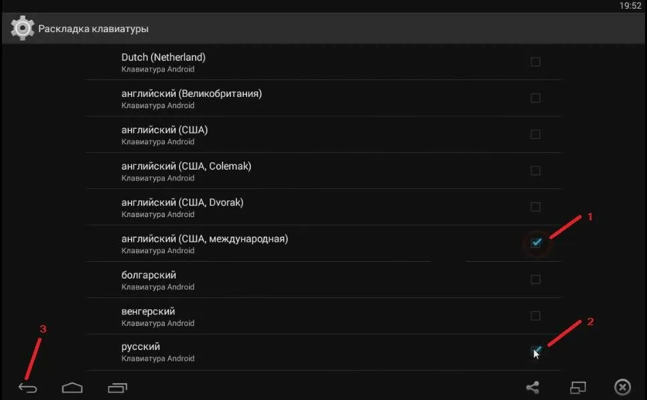The image size is (647, 400).
Task: Click the Раскладка клавиатуры title
Action: pyautogui.click(x=93, y=29)
